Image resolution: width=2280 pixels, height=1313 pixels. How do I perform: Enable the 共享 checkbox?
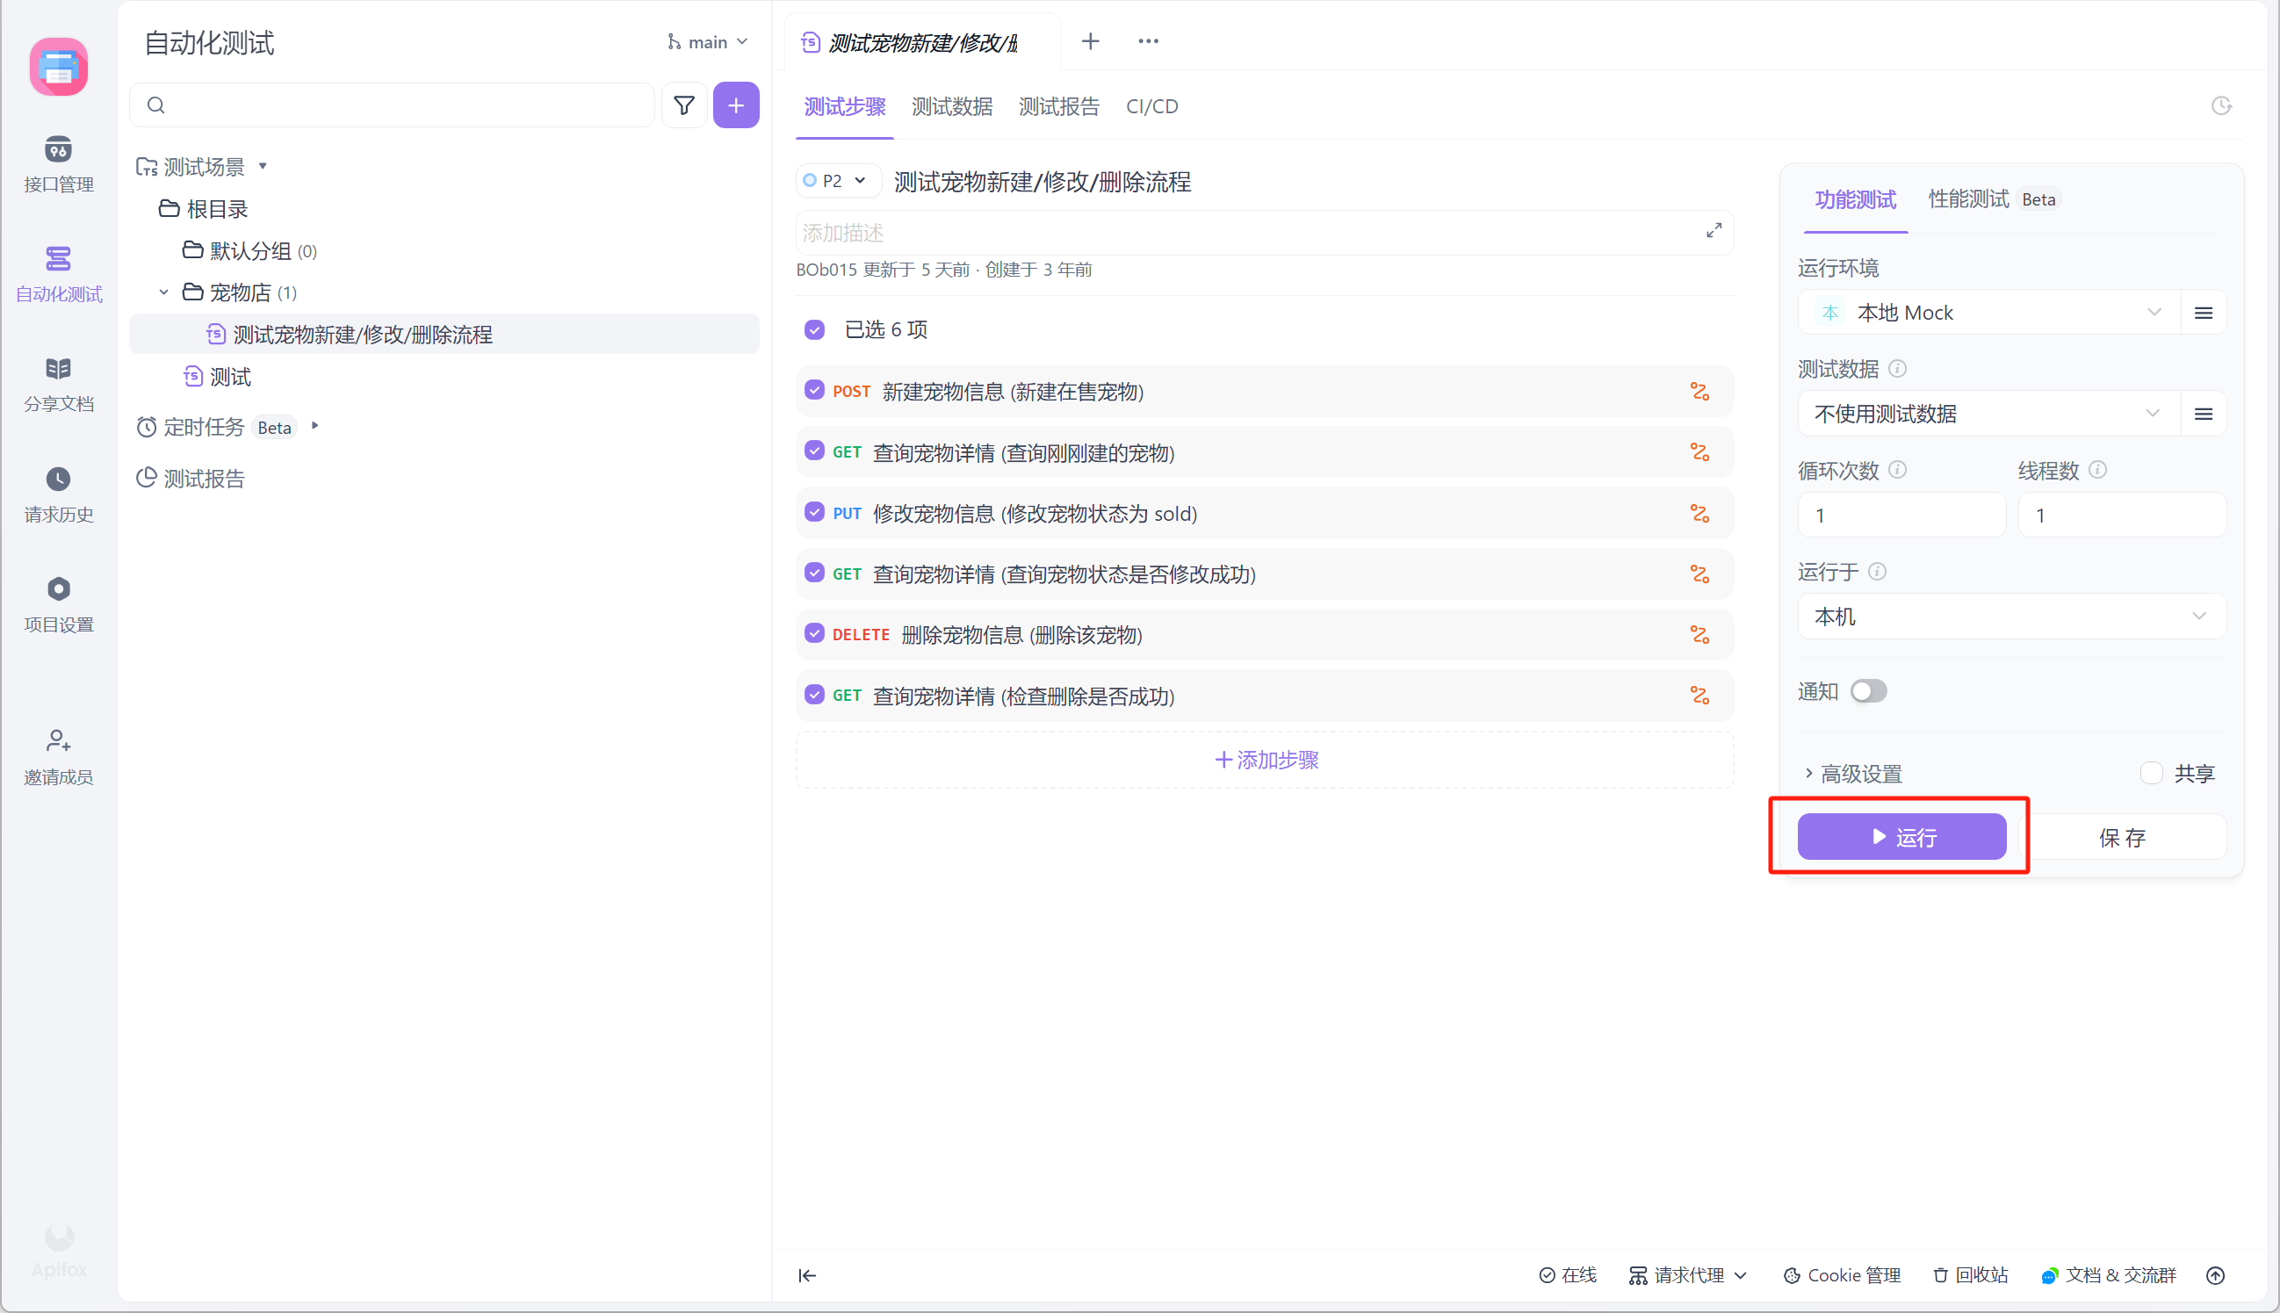[x=2151, y=773]
